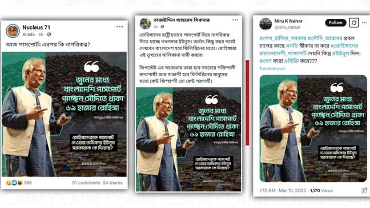Click the 1,170 Views count
The image size is (370, 208).
[x=321, y=190]
